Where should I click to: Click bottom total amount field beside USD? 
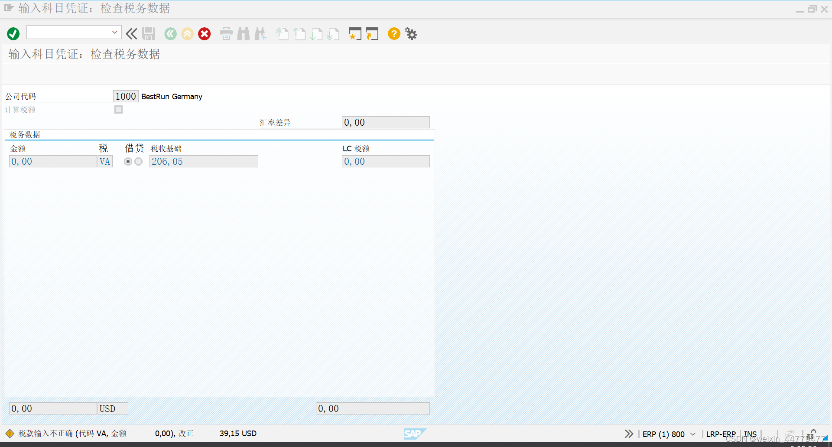[x=53, y=408]
